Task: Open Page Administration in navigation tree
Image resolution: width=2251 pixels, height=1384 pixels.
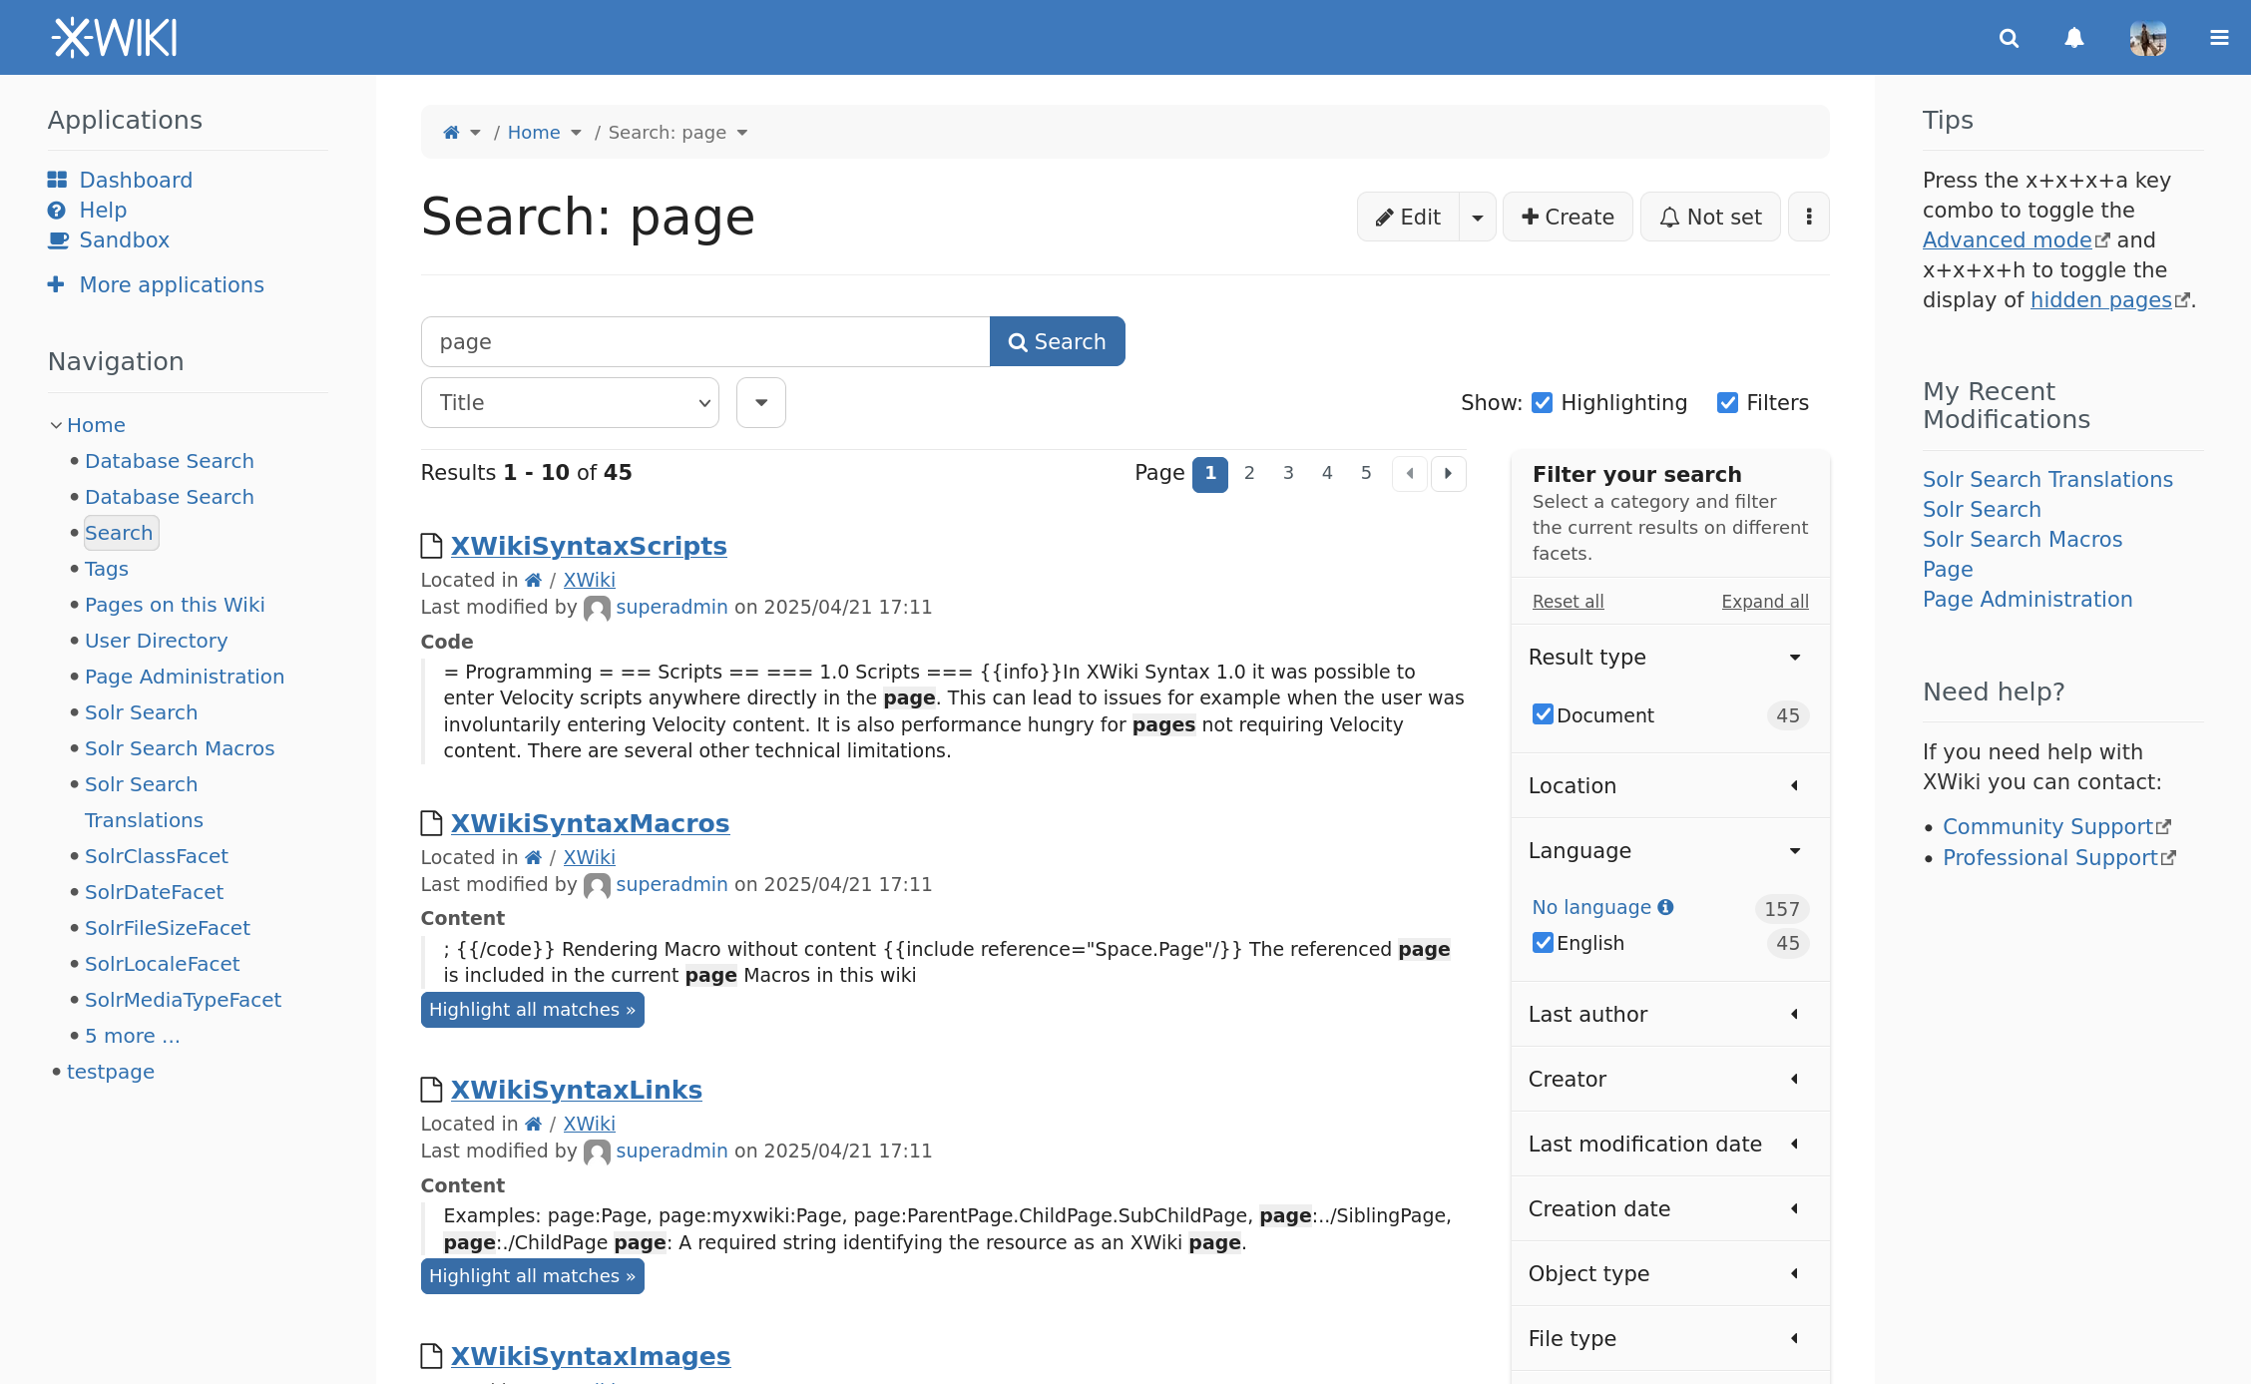Action: click(185, 677)
